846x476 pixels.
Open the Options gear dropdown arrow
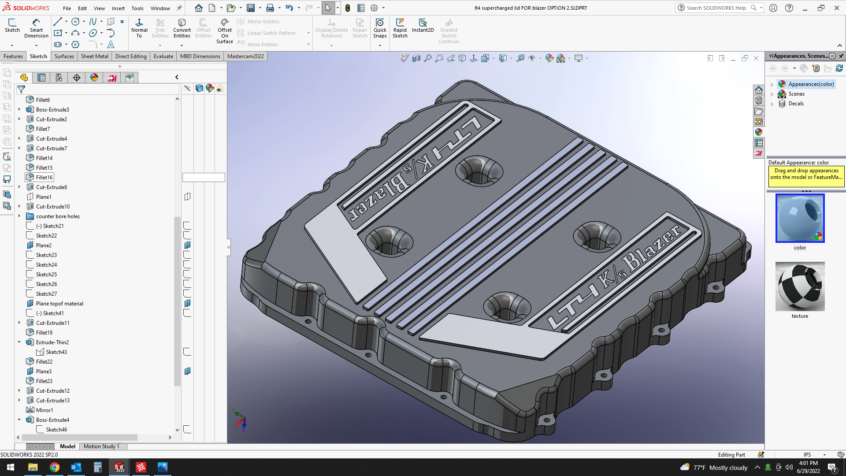(383, 8)
